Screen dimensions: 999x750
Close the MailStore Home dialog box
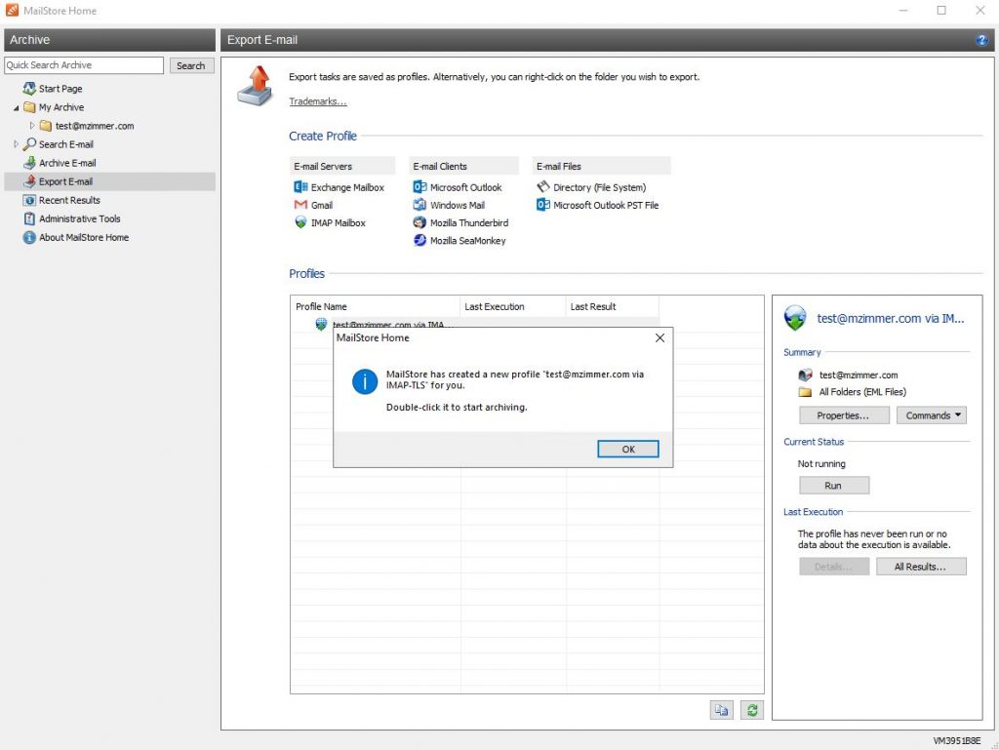tap(659, 337)
